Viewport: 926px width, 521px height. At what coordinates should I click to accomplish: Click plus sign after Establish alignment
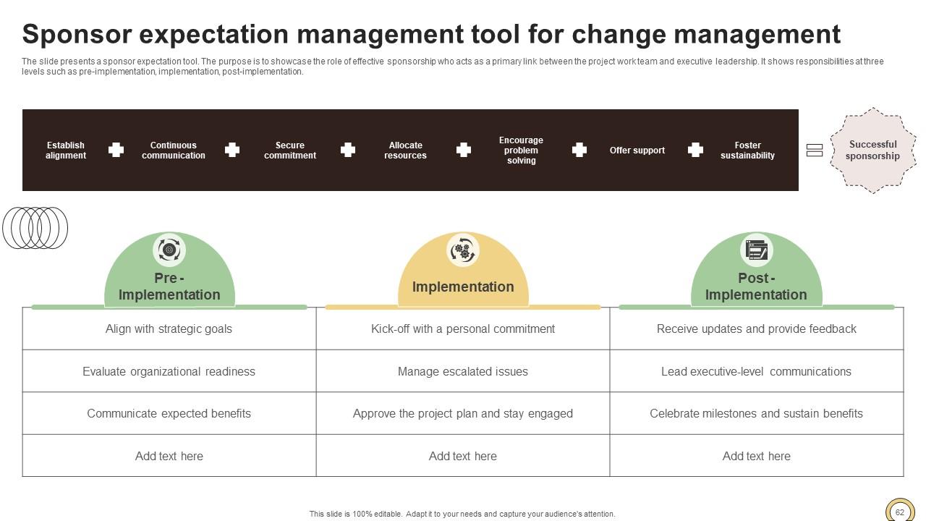[116, 150]
